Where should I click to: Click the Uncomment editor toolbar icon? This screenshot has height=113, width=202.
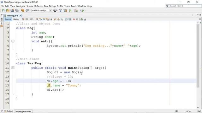[85, 19]
